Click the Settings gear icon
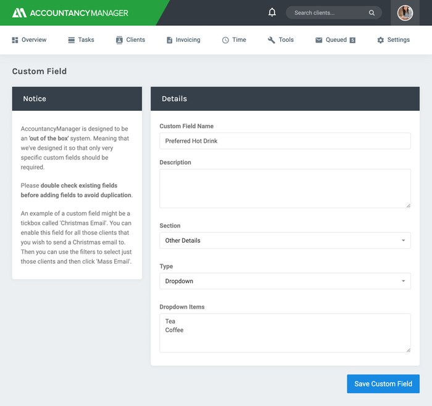 click(x=380, y=40)
